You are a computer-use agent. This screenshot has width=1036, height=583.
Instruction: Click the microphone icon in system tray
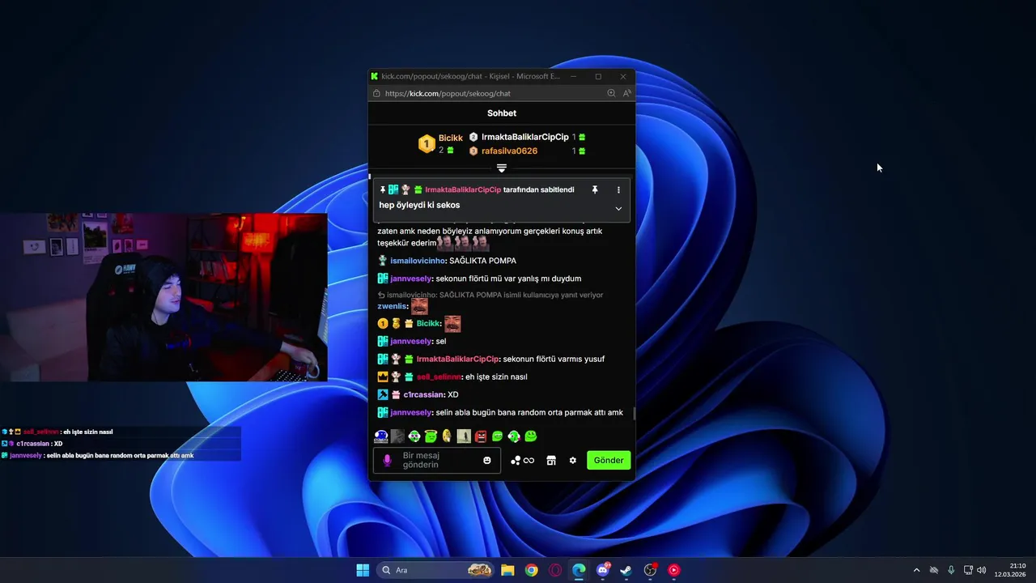click(x=951, y=570)
